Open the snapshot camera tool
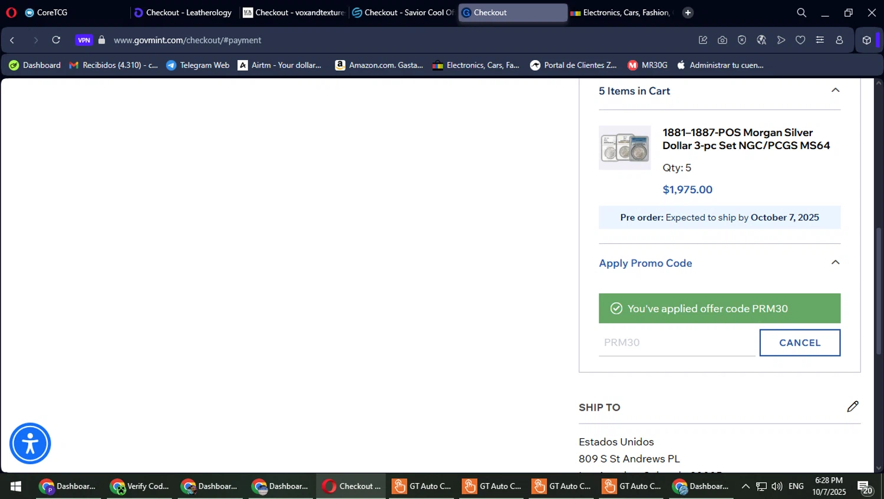Image resolution: width=884 pixels, height=499 pixels. click(723, 40)
